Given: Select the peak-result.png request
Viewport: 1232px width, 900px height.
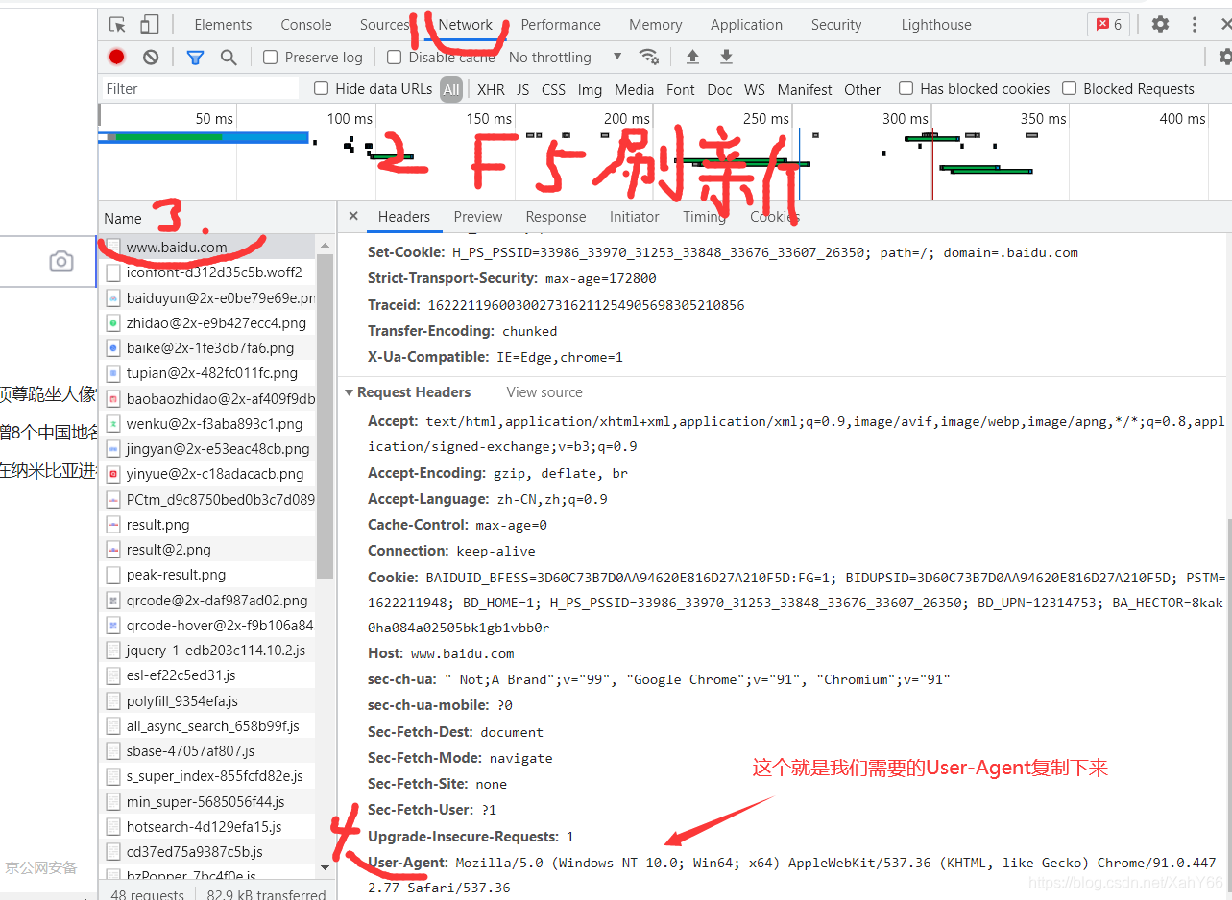Looking at the screenshot, I should (x=206, y=575).
